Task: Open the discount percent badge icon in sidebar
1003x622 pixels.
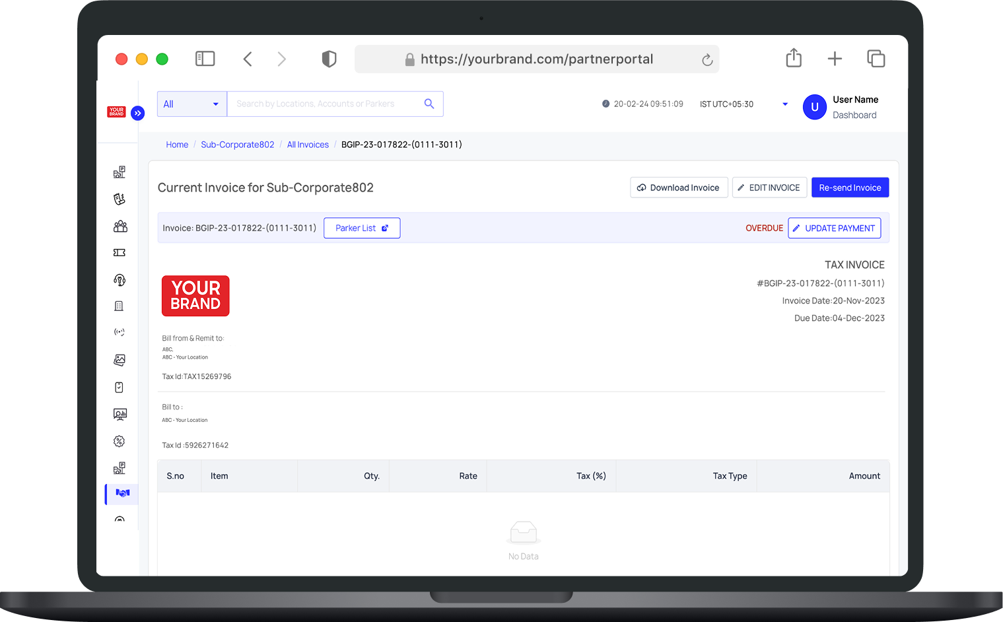Action: (120, 441)
